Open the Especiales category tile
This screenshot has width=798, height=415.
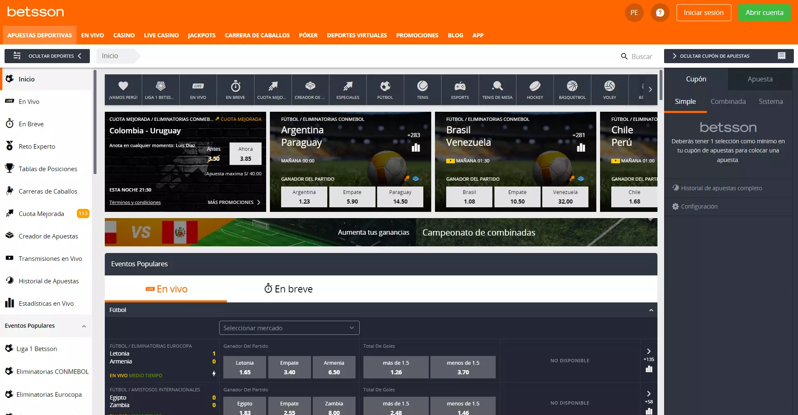coord(348,89)
